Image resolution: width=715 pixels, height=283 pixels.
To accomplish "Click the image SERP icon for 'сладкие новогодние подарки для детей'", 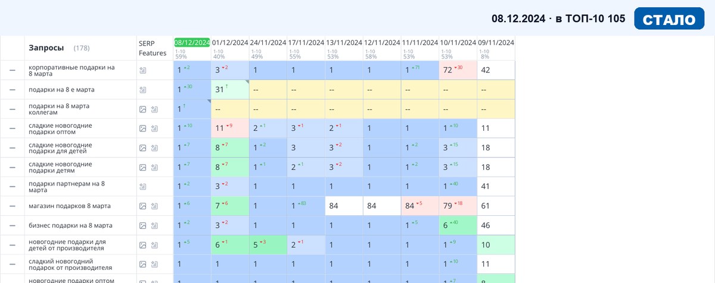I will click(x=142, y=148).
